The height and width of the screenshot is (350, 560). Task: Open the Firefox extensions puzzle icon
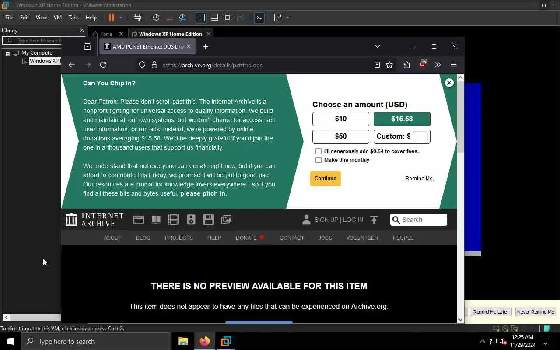[x=406, y=65]
